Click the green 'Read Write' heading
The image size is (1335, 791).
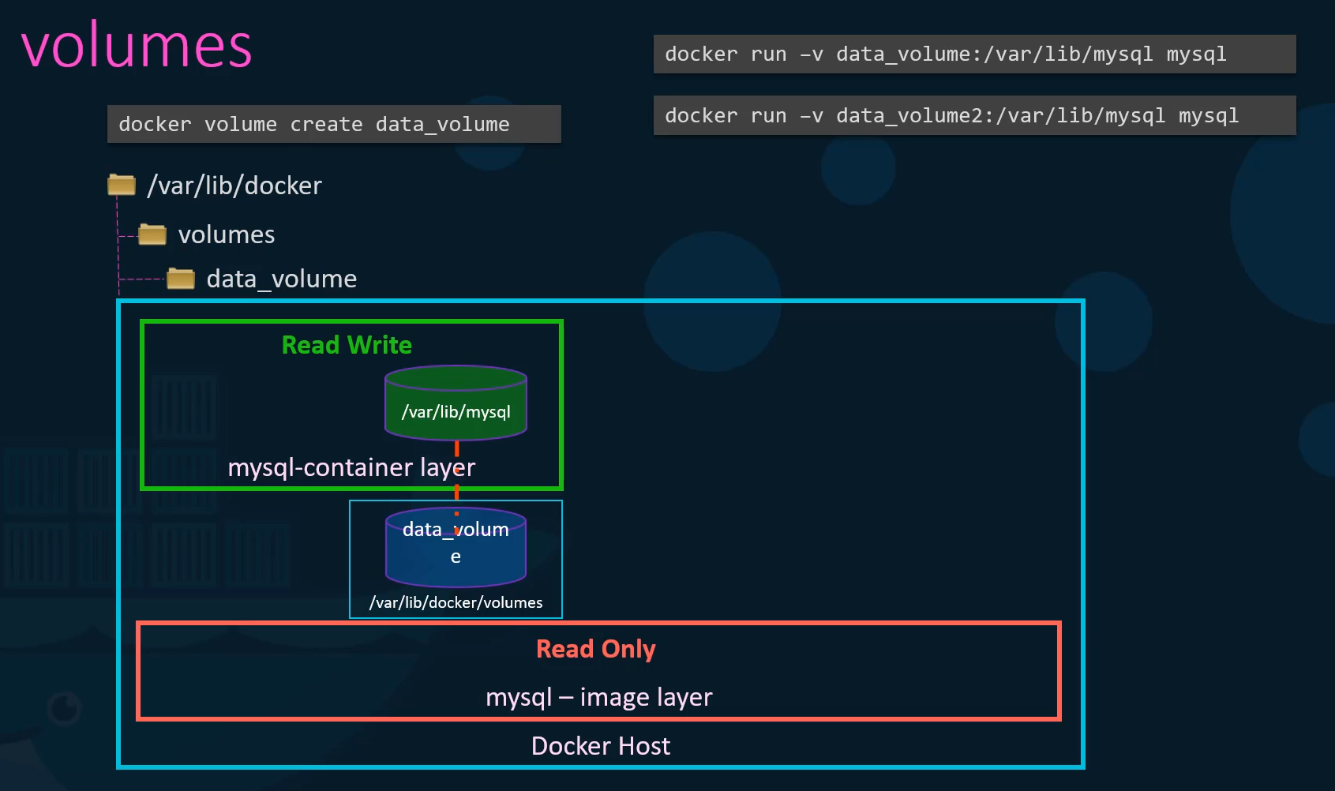347,345
